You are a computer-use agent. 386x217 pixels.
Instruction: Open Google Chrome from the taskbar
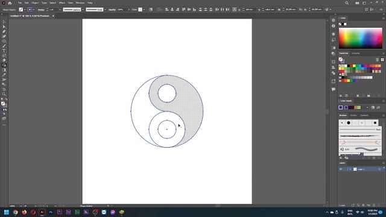(16, 212)
